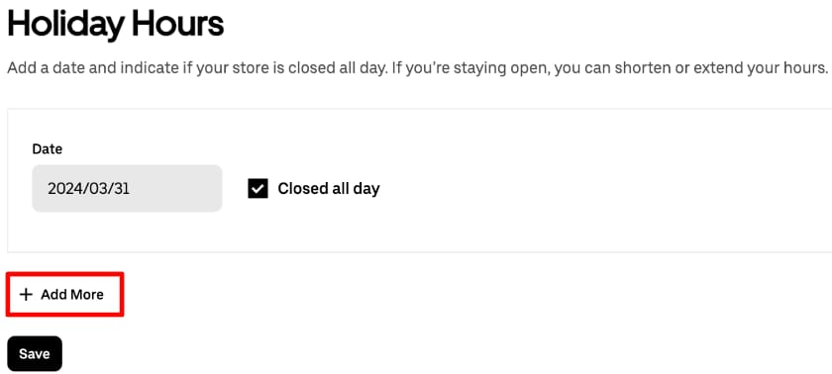Click the gray date box under Date
Viewport: 832px width, 374px height.
click(127, 188)
